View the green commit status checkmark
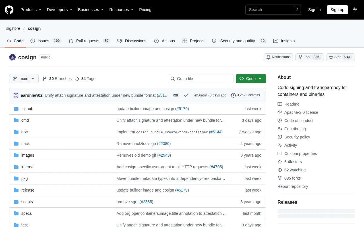The width and height of the screenshot is (364, 227). [186, 95]
